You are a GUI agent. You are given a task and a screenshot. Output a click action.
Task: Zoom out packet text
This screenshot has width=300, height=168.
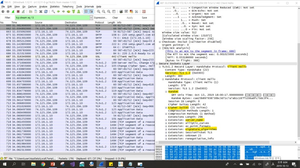coord(104,11)
